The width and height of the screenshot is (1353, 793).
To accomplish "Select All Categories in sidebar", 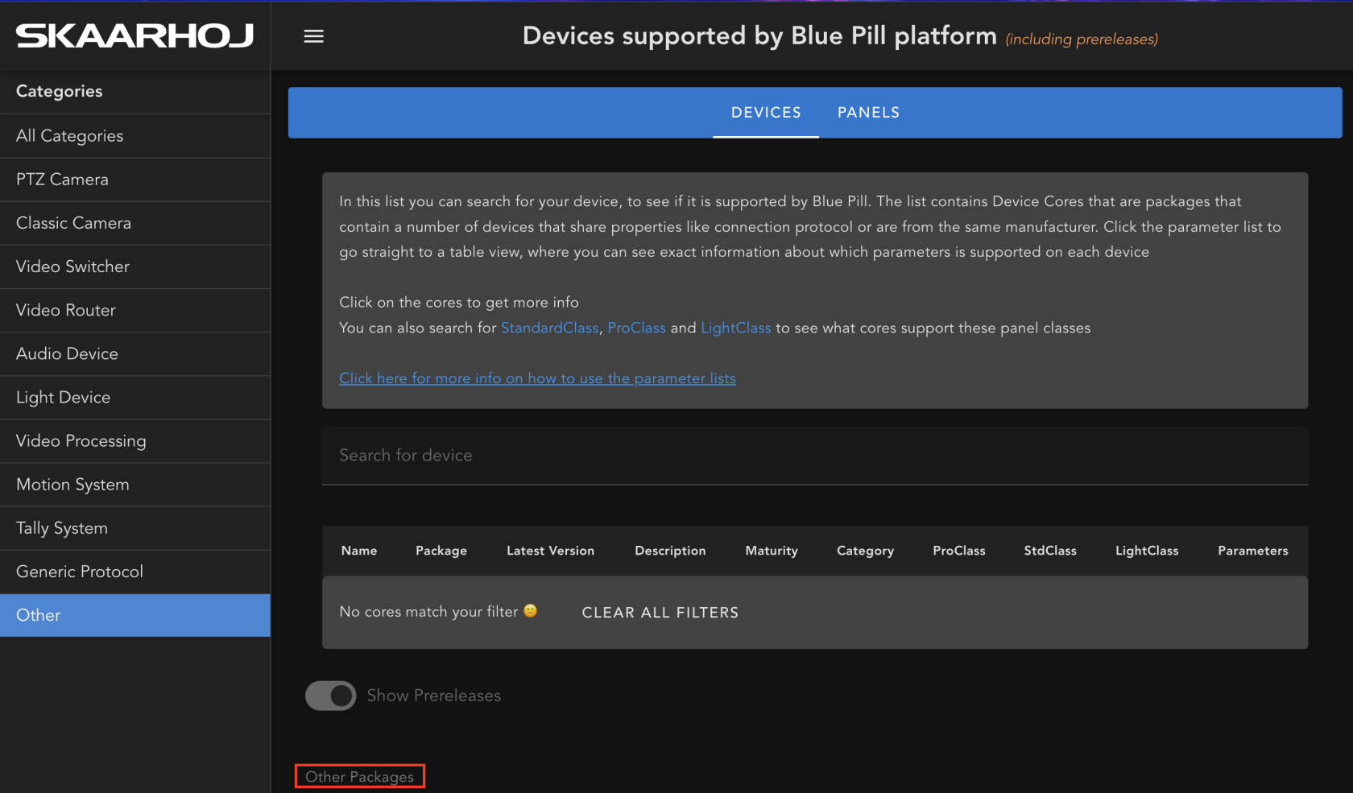I will [135, 136].
